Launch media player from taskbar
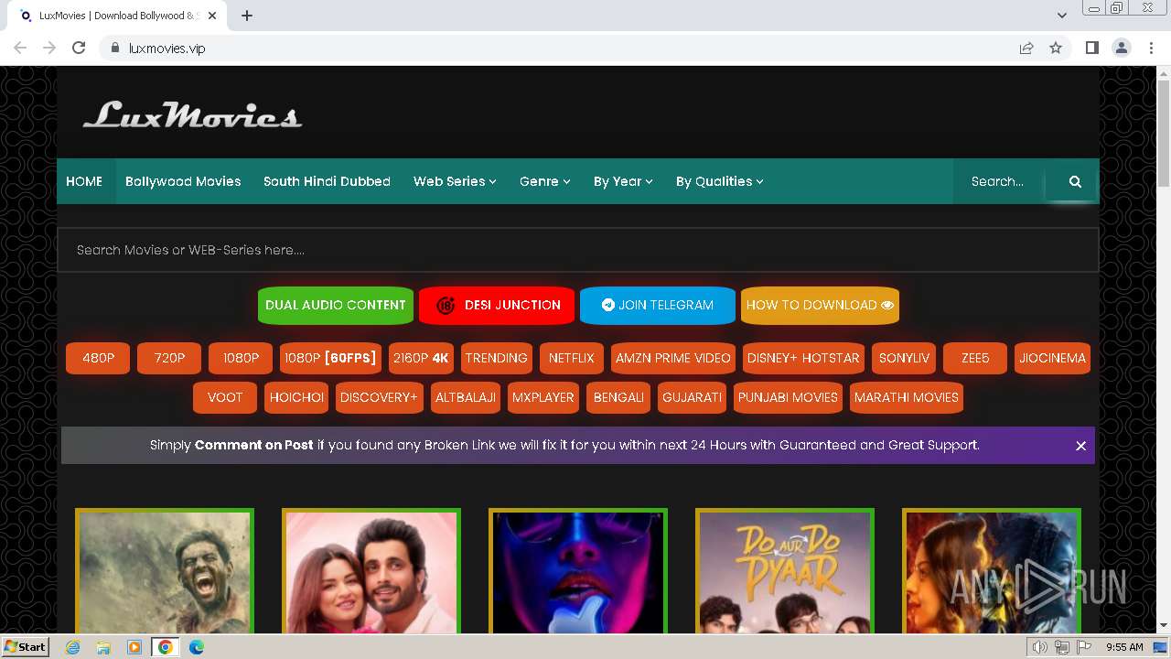The image size is (1171, 659). [134, 647]
